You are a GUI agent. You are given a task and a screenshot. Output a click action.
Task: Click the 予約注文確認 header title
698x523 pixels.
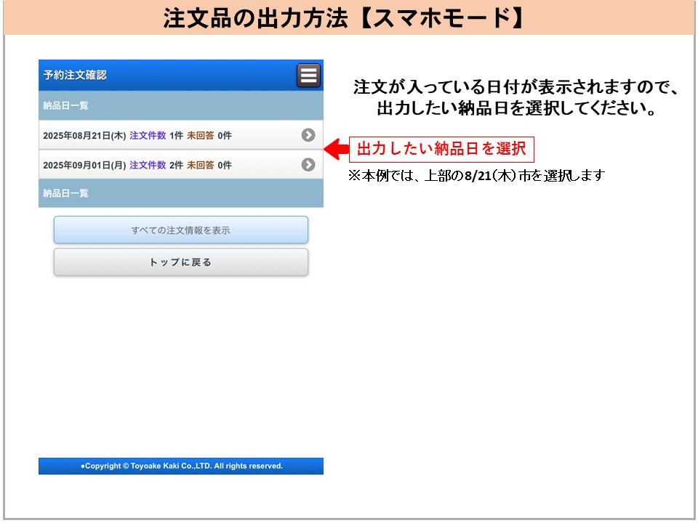point(75,76)
